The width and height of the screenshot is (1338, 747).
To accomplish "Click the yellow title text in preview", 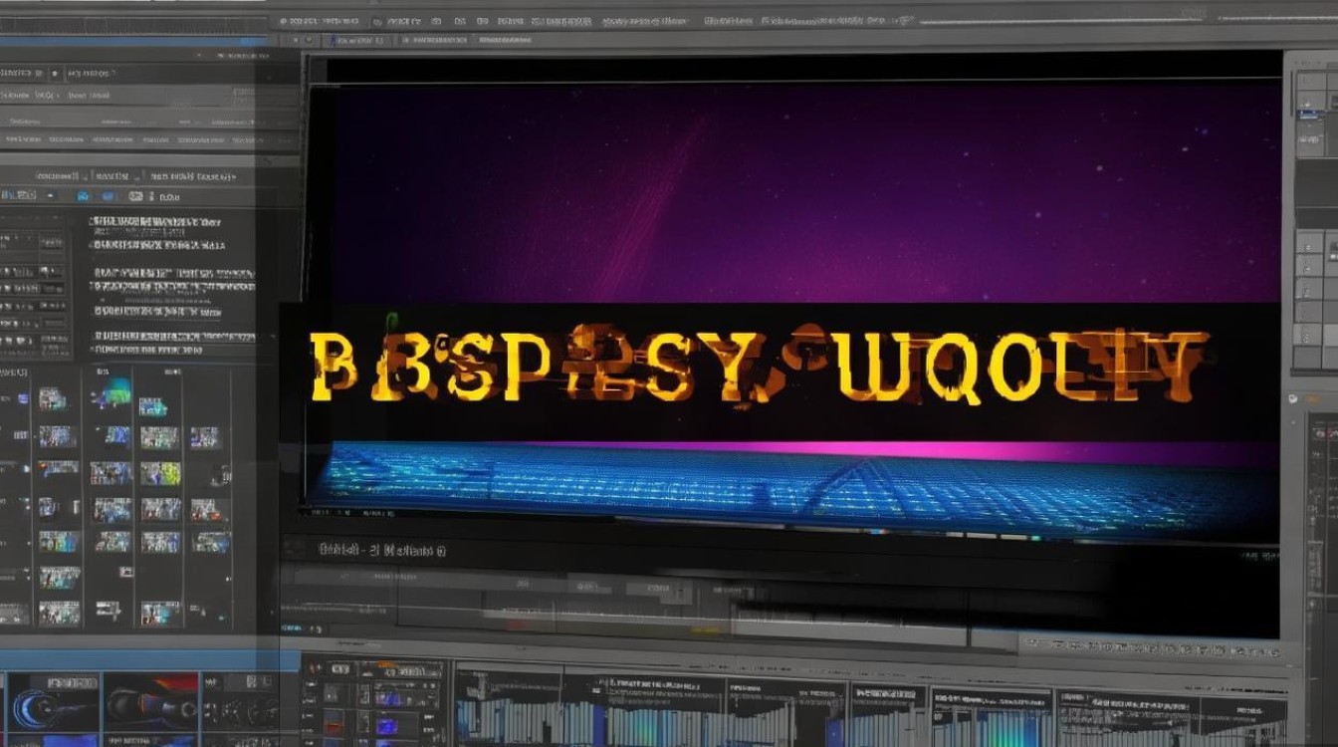I will click(x=759, y=367).
